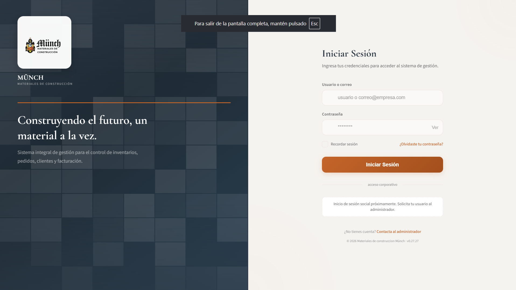Click the 'Iniciar Sesión' heading text
Viewport: 516px width, 290px height.
349,54
